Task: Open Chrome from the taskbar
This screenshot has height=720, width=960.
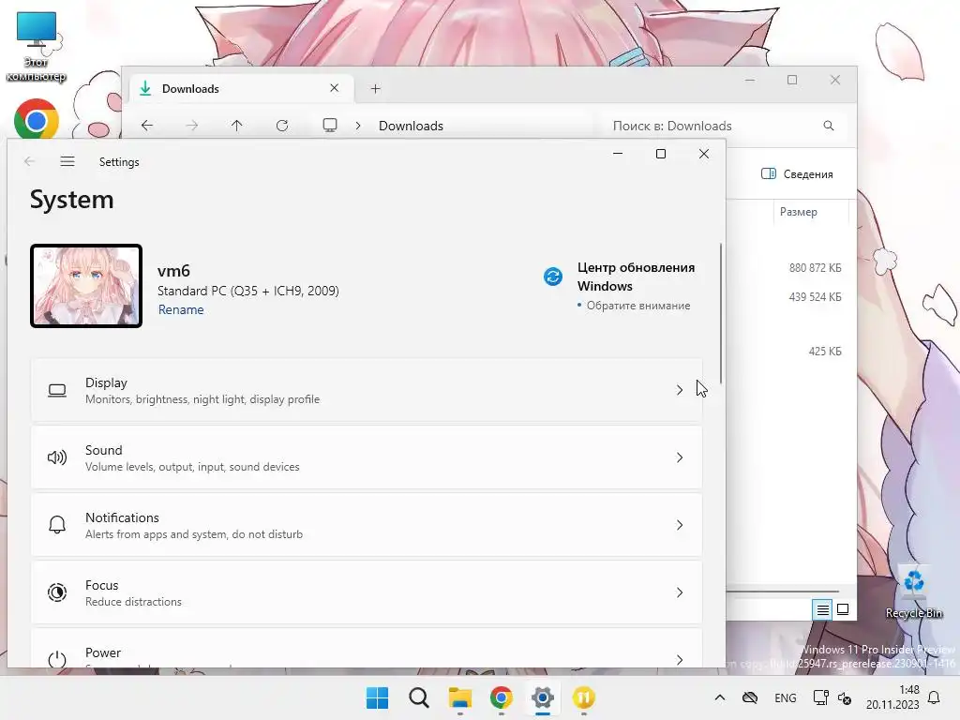Action: click(x=502, y=697)
